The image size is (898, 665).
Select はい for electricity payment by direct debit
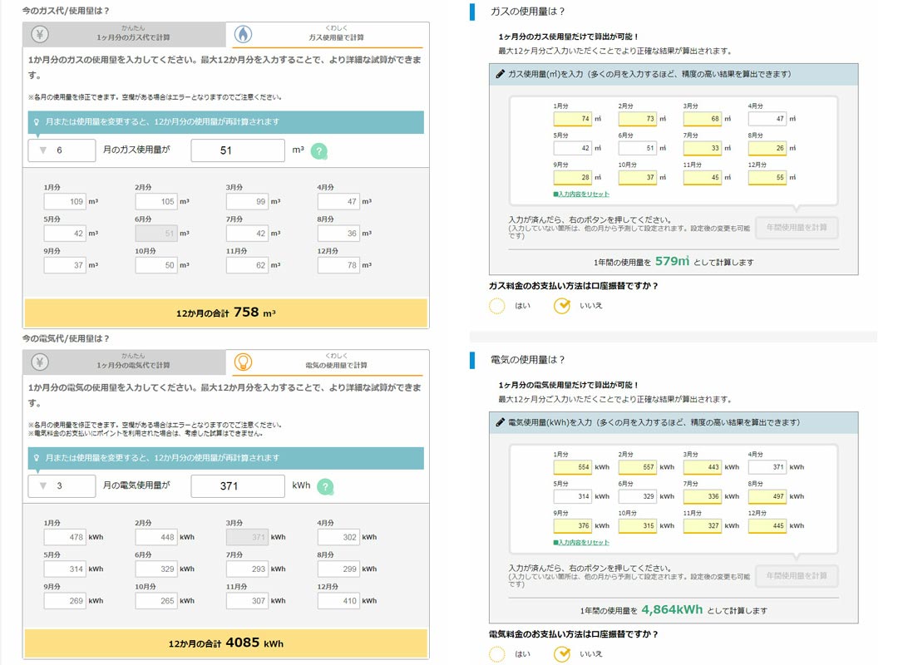tap(499, 655)
